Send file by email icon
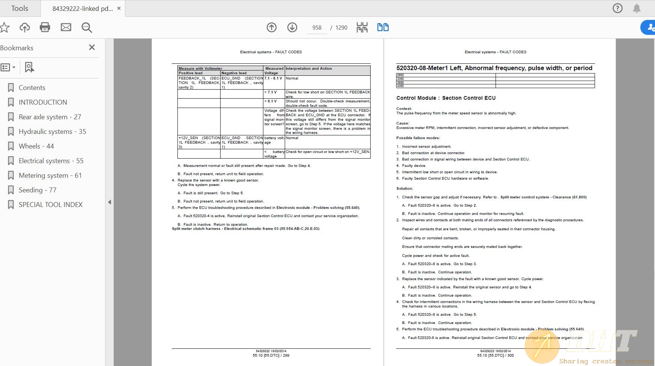Viewport: 655px width, 366px height. coord(66,27)
